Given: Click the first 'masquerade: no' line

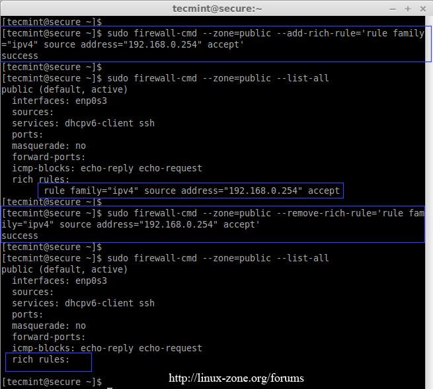Looking at the screenshot, I should (49, 146).
